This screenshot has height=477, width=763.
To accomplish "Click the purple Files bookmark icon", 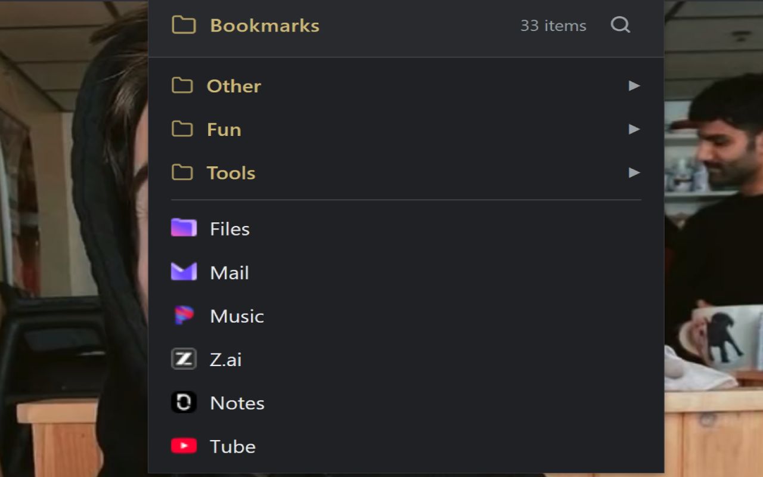I will [x=184, y=228].
